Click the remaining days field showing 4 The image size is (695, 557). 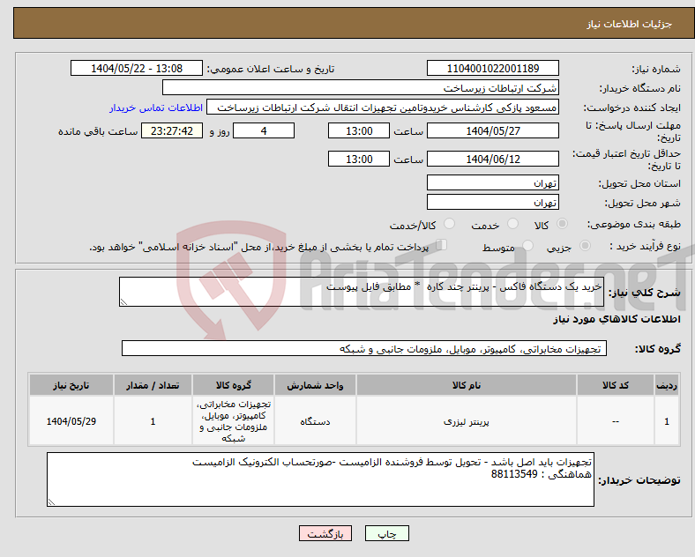pyautogui.click(x=264, y=130)
